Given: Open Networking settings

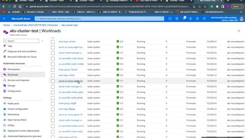Looking at the screenshot, I should point(13,114).
